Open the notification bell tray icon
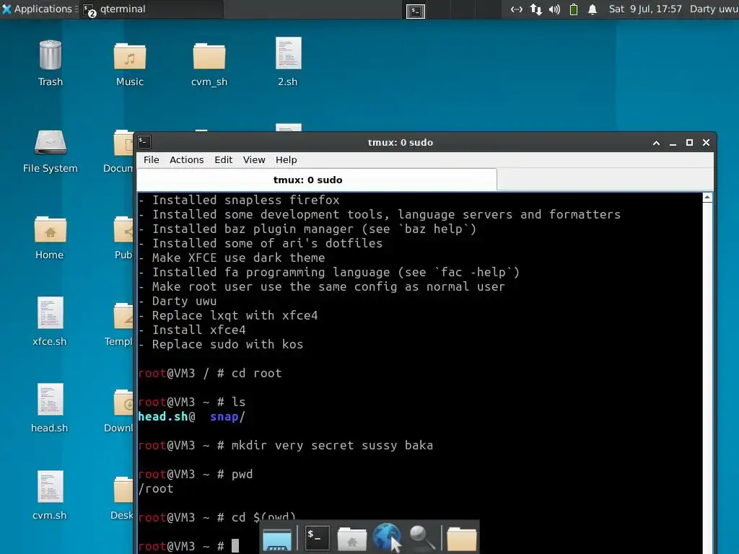Image resolution: width=739 pixels, height=554 pixels. coord(592,9)
